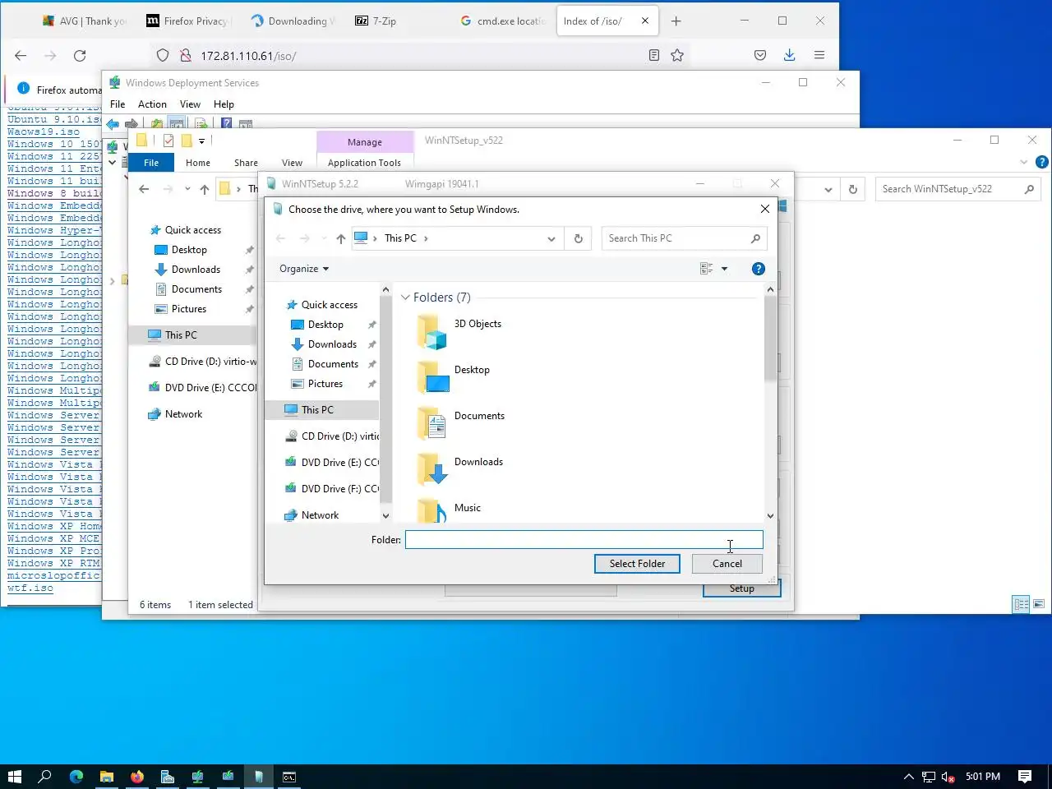This screenshot has width=1052, height=789.
Task: Click Search WinNTSetup_v522 box in Explorer
Action: [957, 189]
